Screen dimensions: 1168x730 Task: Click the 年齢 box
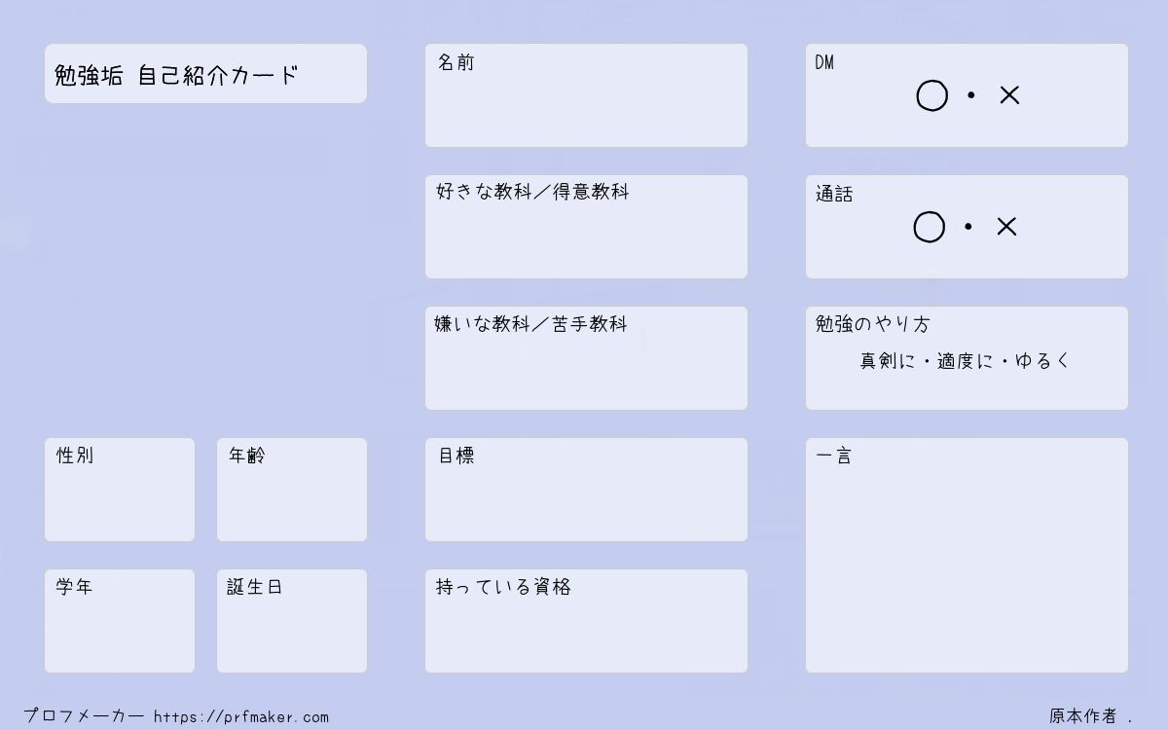pyautogui.click(x=292, y=490)
